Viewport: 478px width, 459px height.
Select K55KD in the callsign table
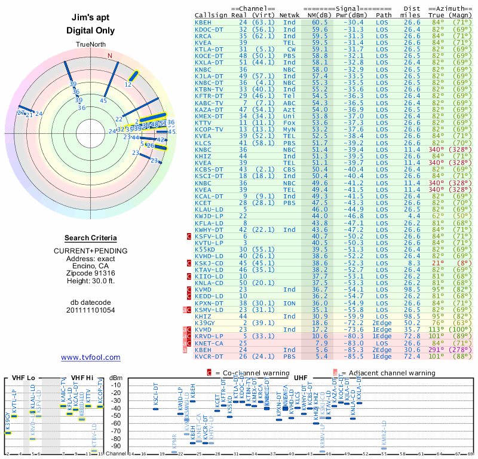coord(205,249)
